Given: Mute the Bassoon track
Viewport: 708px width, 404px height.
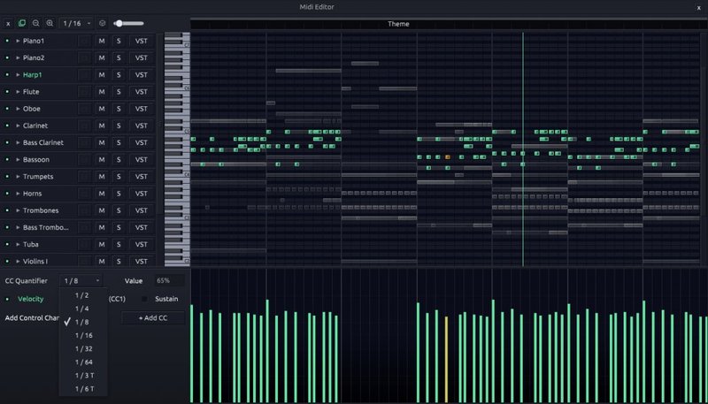Looking at the screenshot, I should pyautogui.click(x=102, y=160).
